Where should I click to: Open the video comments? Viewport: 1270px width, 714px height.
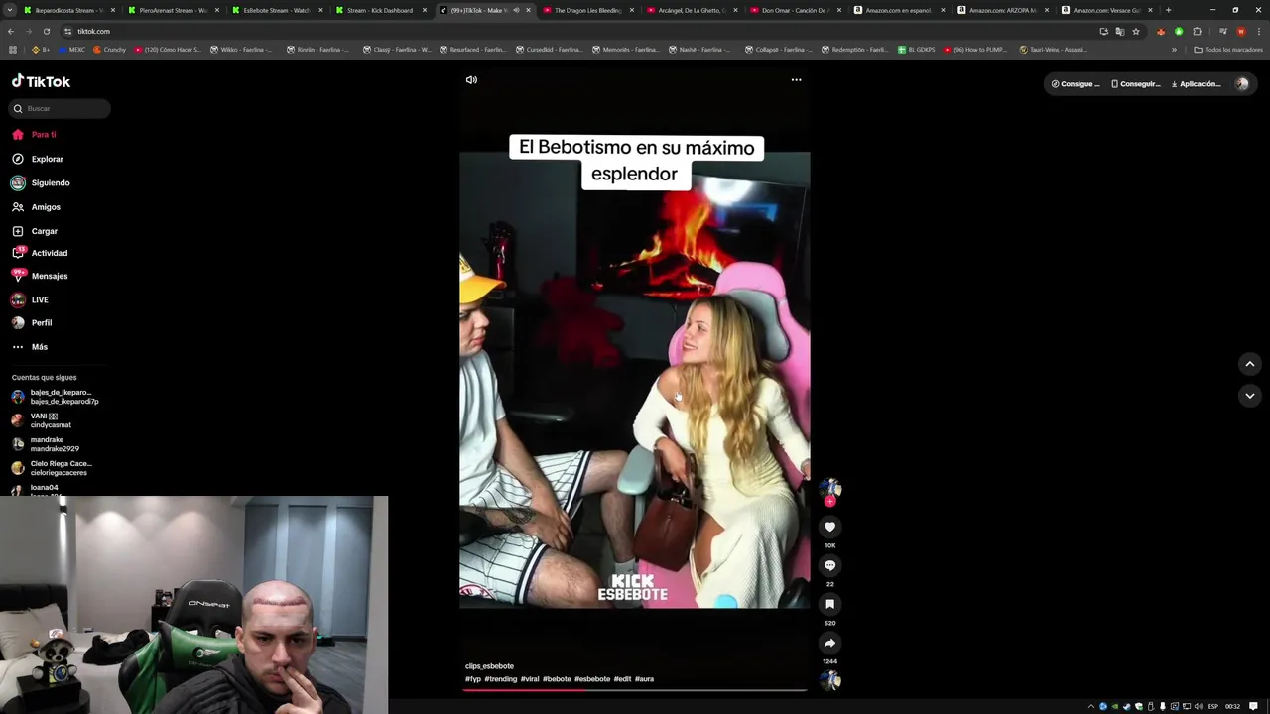tap(830, 565)
